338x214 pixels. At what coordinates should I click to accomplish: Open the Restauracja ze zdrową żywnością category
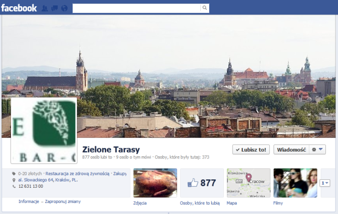pos(78,174)
